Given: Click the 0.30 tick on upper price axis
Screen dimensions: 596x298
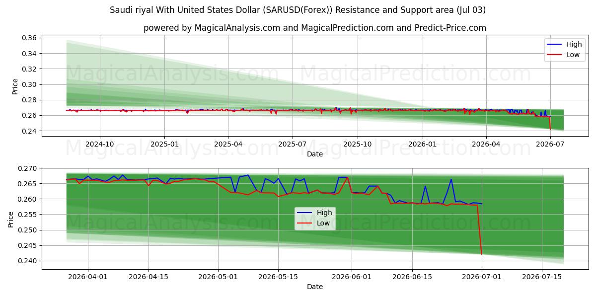Looking at the screenshot, I should tap(30, 84).
